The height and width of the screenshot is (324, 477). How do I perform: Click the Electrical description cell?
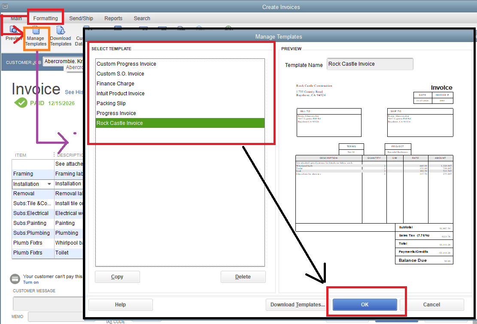(x=69, y=213)
